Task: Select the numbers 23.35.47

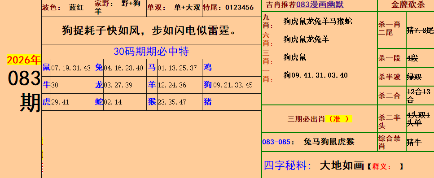Action: tap(172, 103)
